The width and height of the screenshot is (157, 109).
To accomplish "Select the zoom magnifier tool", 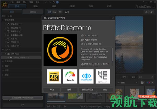I will tap(146, 12).
